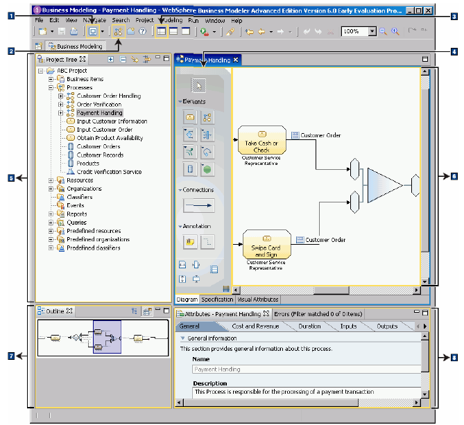Select the pointer selection tool in palette
Viewport: 464px width, 425px height.
point(198,86)
